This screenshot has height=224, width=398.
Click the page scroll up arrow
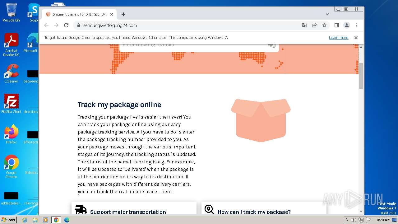(361, 47)
